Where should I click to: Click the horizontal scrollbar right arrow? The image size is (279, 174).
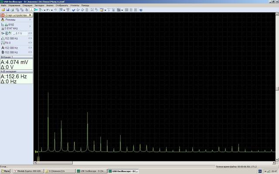click(274, 163)
